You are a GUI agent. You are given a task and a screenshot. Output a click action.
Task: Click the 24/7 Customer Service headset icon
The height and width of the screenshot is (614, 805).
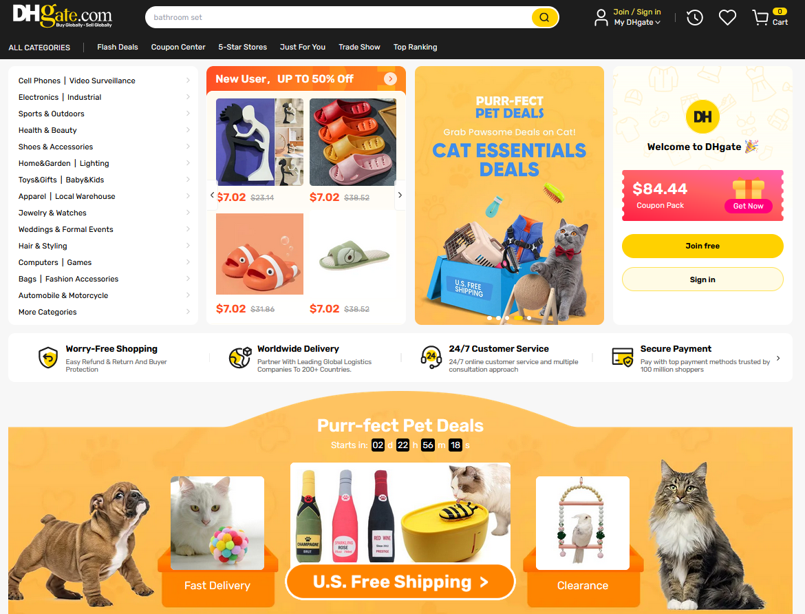tap(431, 358)
